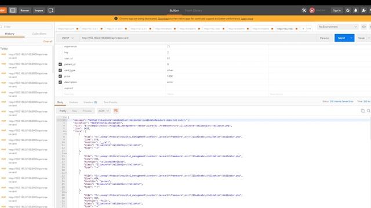Viewport: 371px width, 208px height.
Task: Toggle line wrap icon in response
Action: [x=116, y=110]
